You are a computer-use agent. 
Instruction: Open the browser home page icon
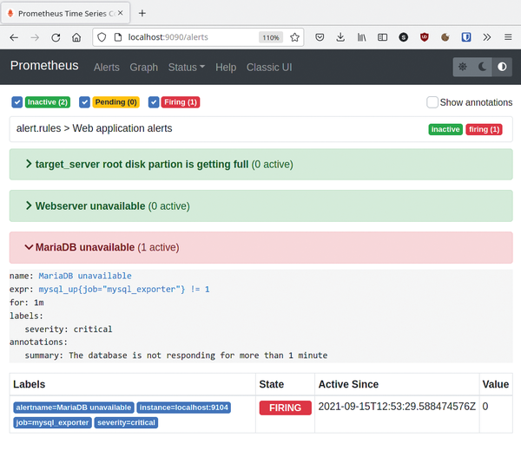tap(76, 37)
